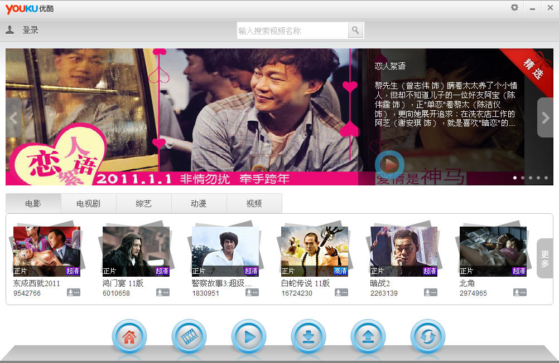Click download icon under 东成西就2011

click(74, 293)
